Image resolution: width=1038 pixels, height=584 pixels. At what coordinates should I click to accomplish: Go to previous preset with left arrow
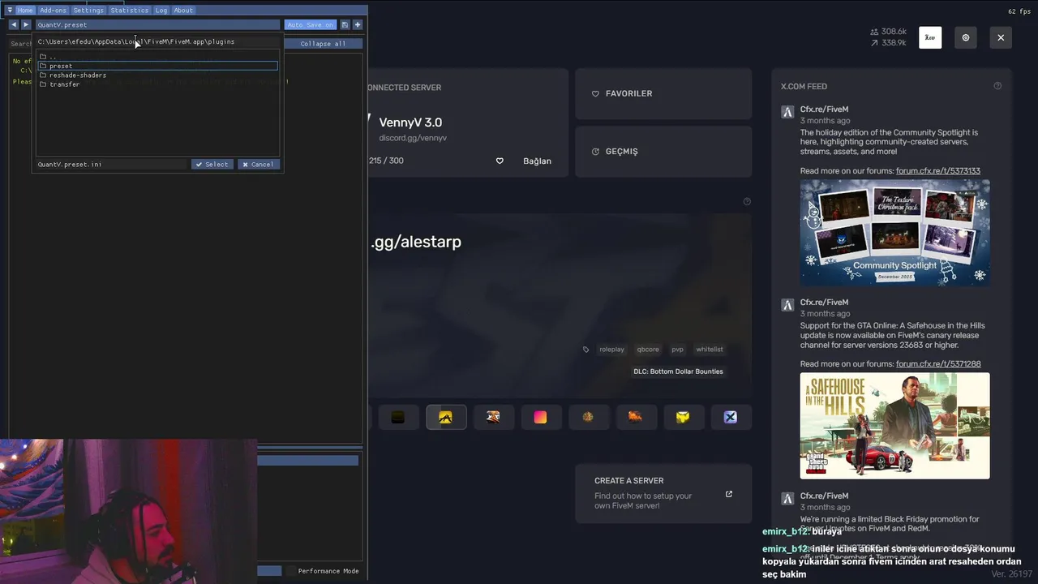tap(14, 25)
